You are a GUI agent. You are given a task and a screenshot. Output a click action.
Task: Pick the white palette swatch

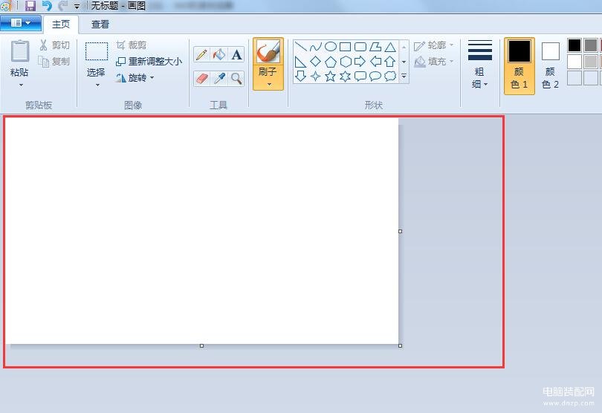pos(575,62)
